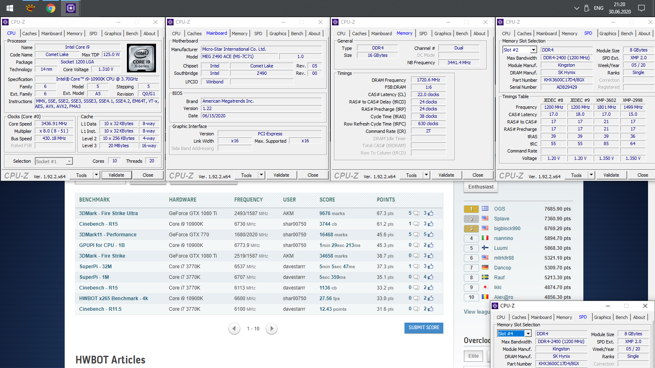Click the BIOS version value 1.22

262,108
